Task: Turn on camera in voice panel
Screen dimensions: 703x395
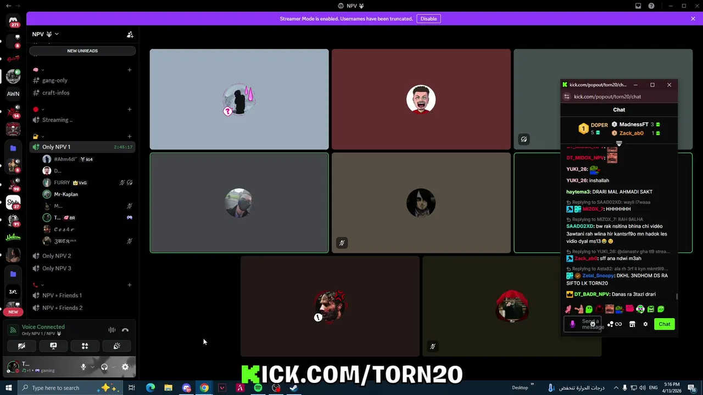Action: click(x=21, y=346)
